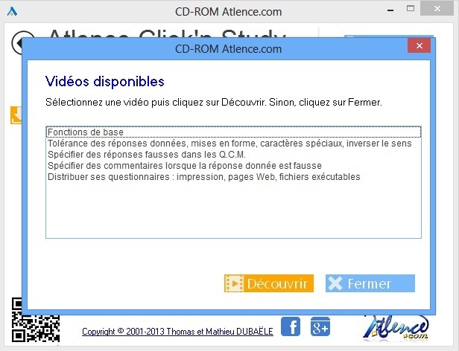This screenshot has width=459, height=351.
Task: Close the Vidéos disponibles dialog with red X
Action: tap(419, 45)
